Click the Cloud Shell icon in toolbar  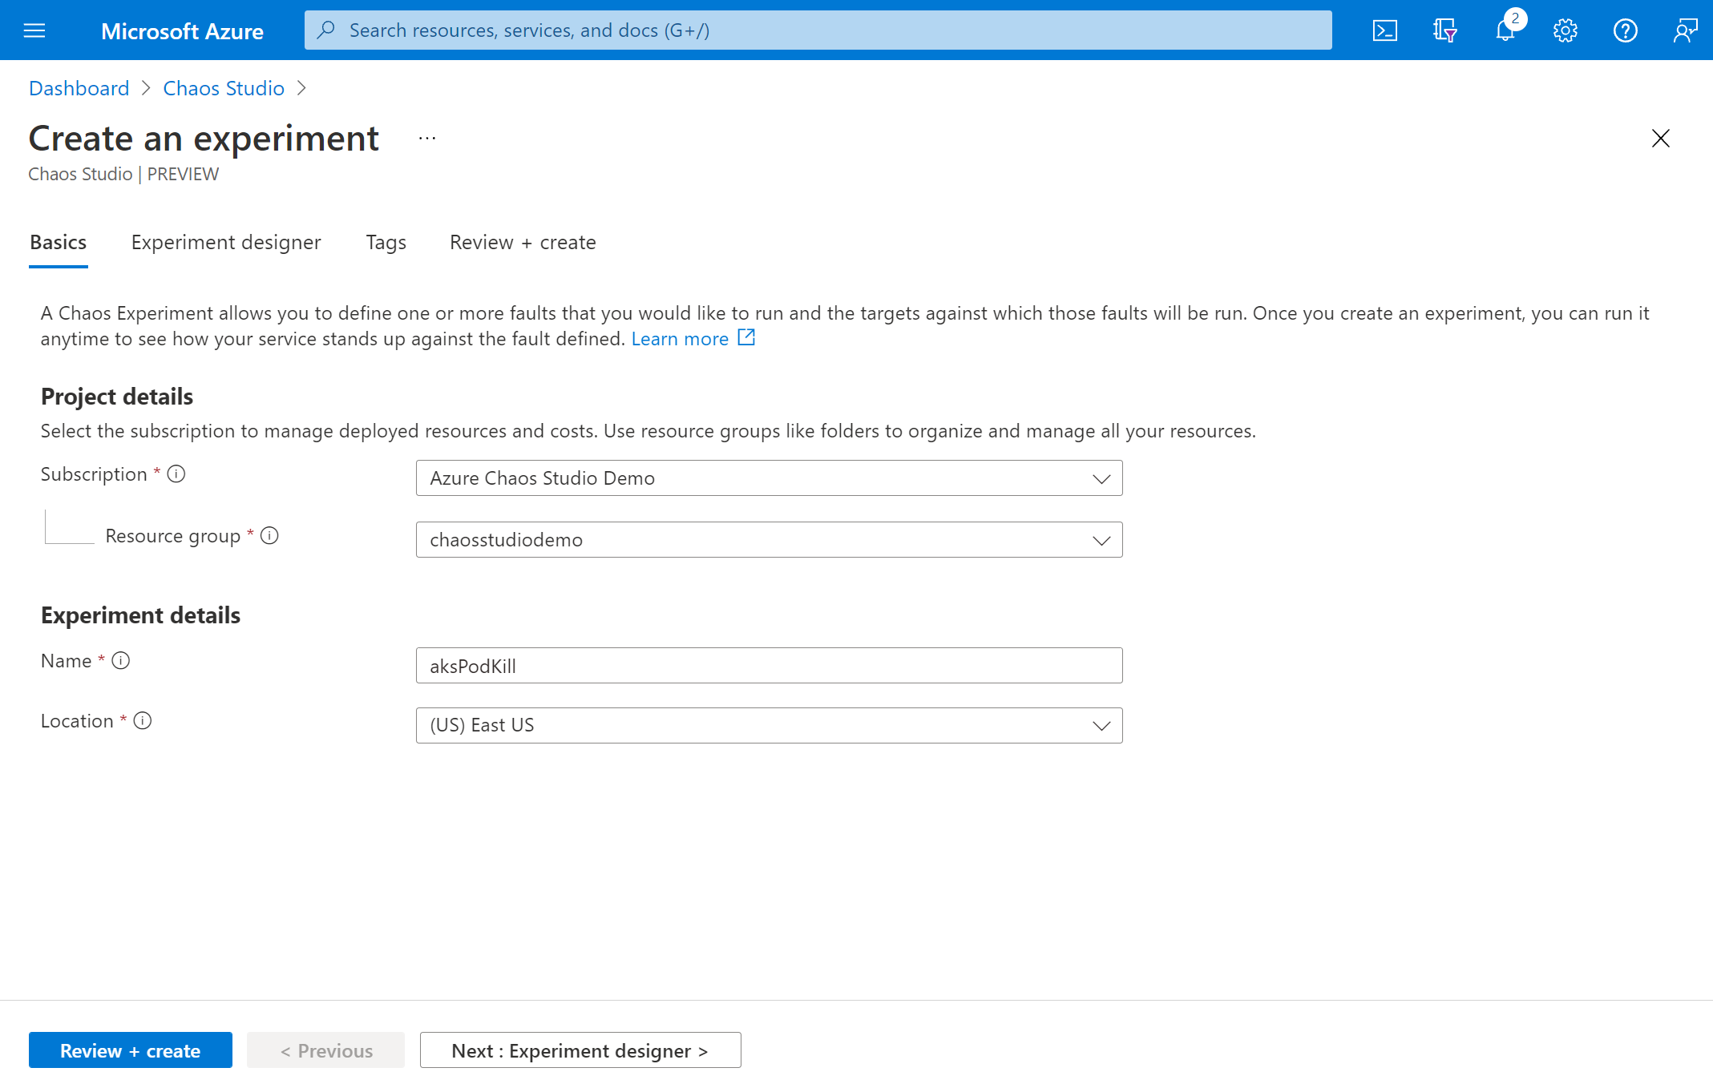(x=1384, y=29)
